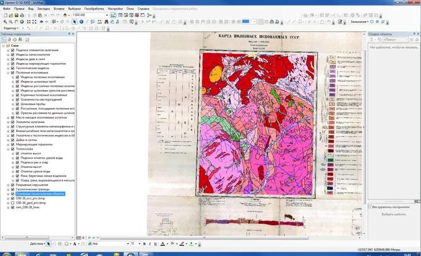Viewport: 421px width, 256px height.
Task: Open the font name dropdown
Action: pyautogui.click(x=128, y=244)
